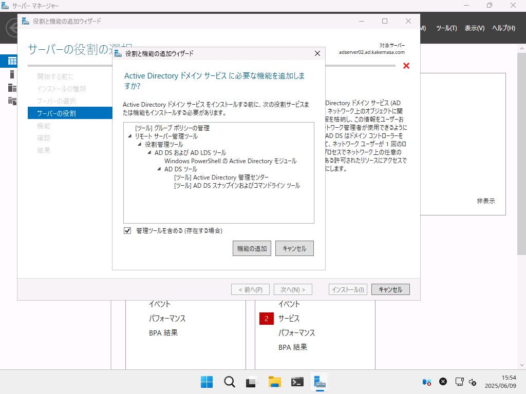
Task: Click the black circle X tray icon
Action: pos(443,382)
